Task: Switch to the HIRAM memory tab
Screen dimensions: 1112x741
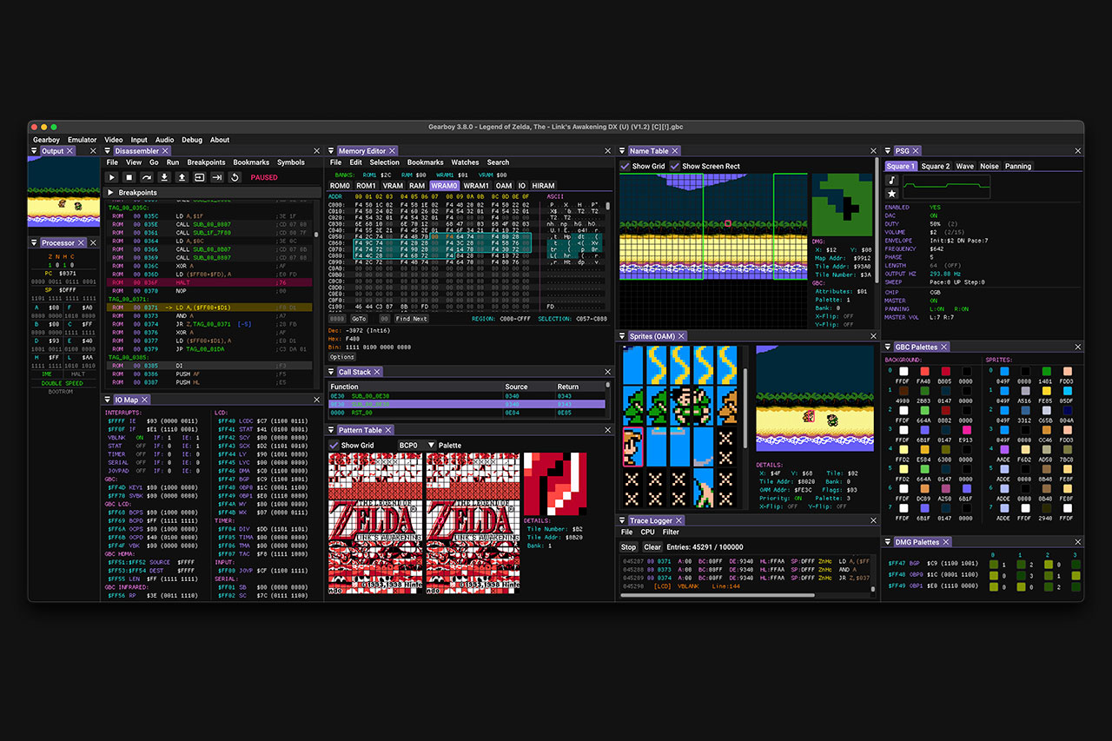Action: tap(543, 186)
